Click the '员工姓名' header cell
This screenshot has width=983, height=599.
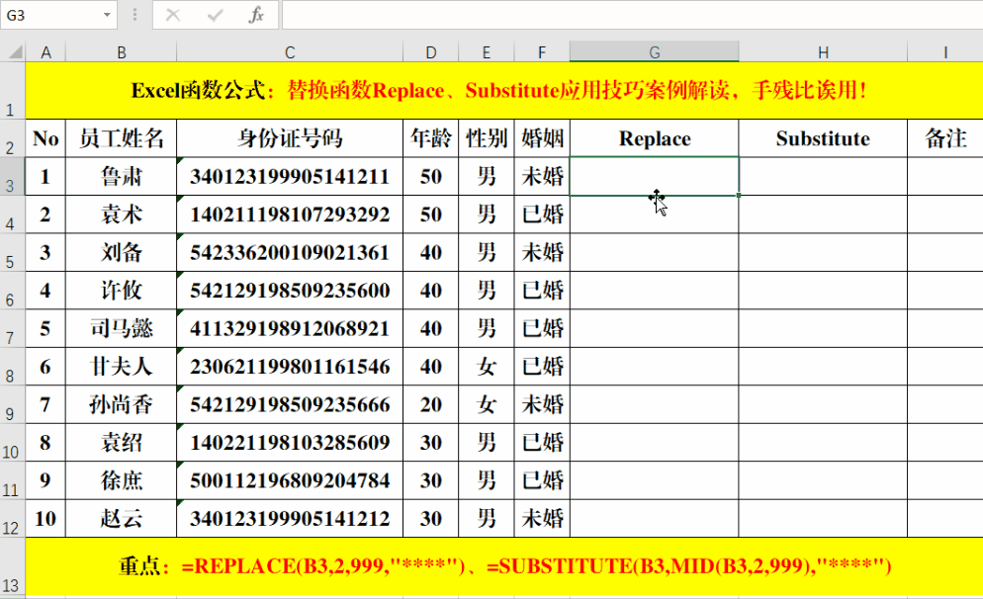tap(121, 138)
